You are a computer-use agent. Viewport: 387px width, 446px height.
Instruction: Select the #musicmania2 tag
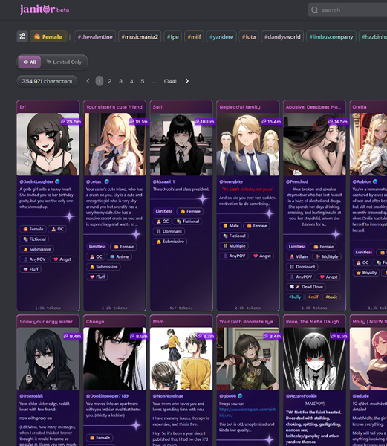(140, 36)
